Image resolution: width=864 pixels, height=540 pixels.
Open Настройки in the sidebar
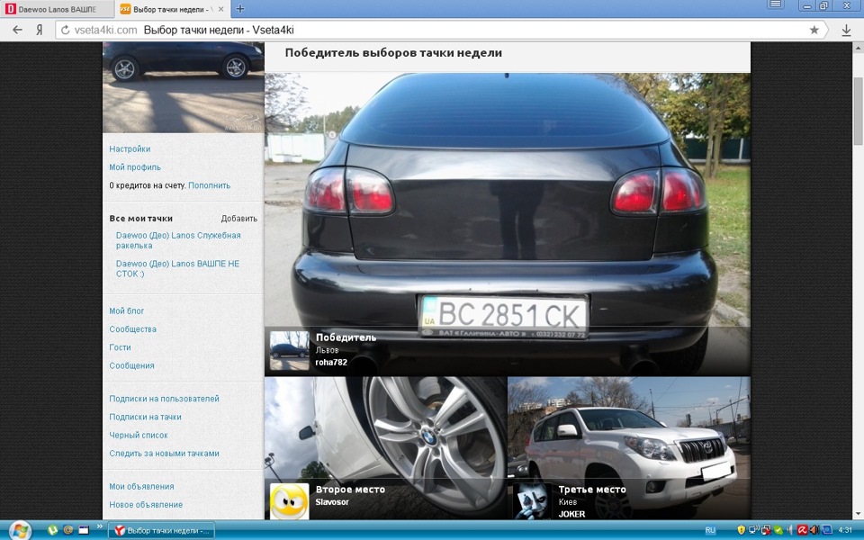pos(130,148)
